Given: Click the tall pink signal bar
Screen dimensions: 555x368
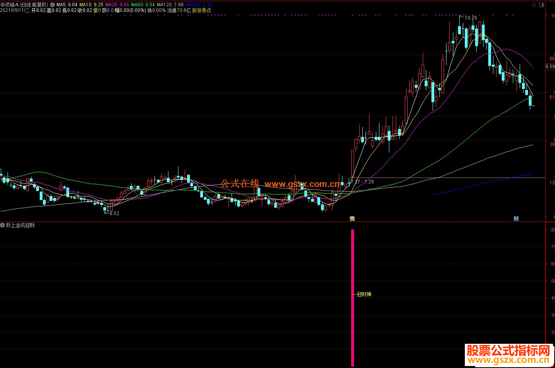Looking at the screenshot, I should (352, 298).
